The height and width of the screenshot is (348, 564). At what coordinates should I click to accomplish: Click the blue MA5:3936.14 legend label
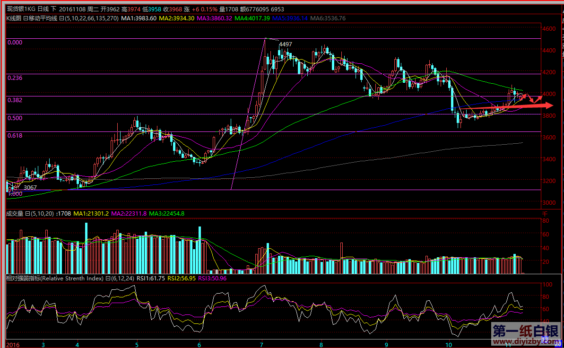pyautogui.click(x=290, y=18)
